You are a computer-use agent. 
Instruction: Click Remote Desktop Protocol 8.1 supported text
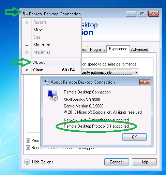[x=96, y=126]
